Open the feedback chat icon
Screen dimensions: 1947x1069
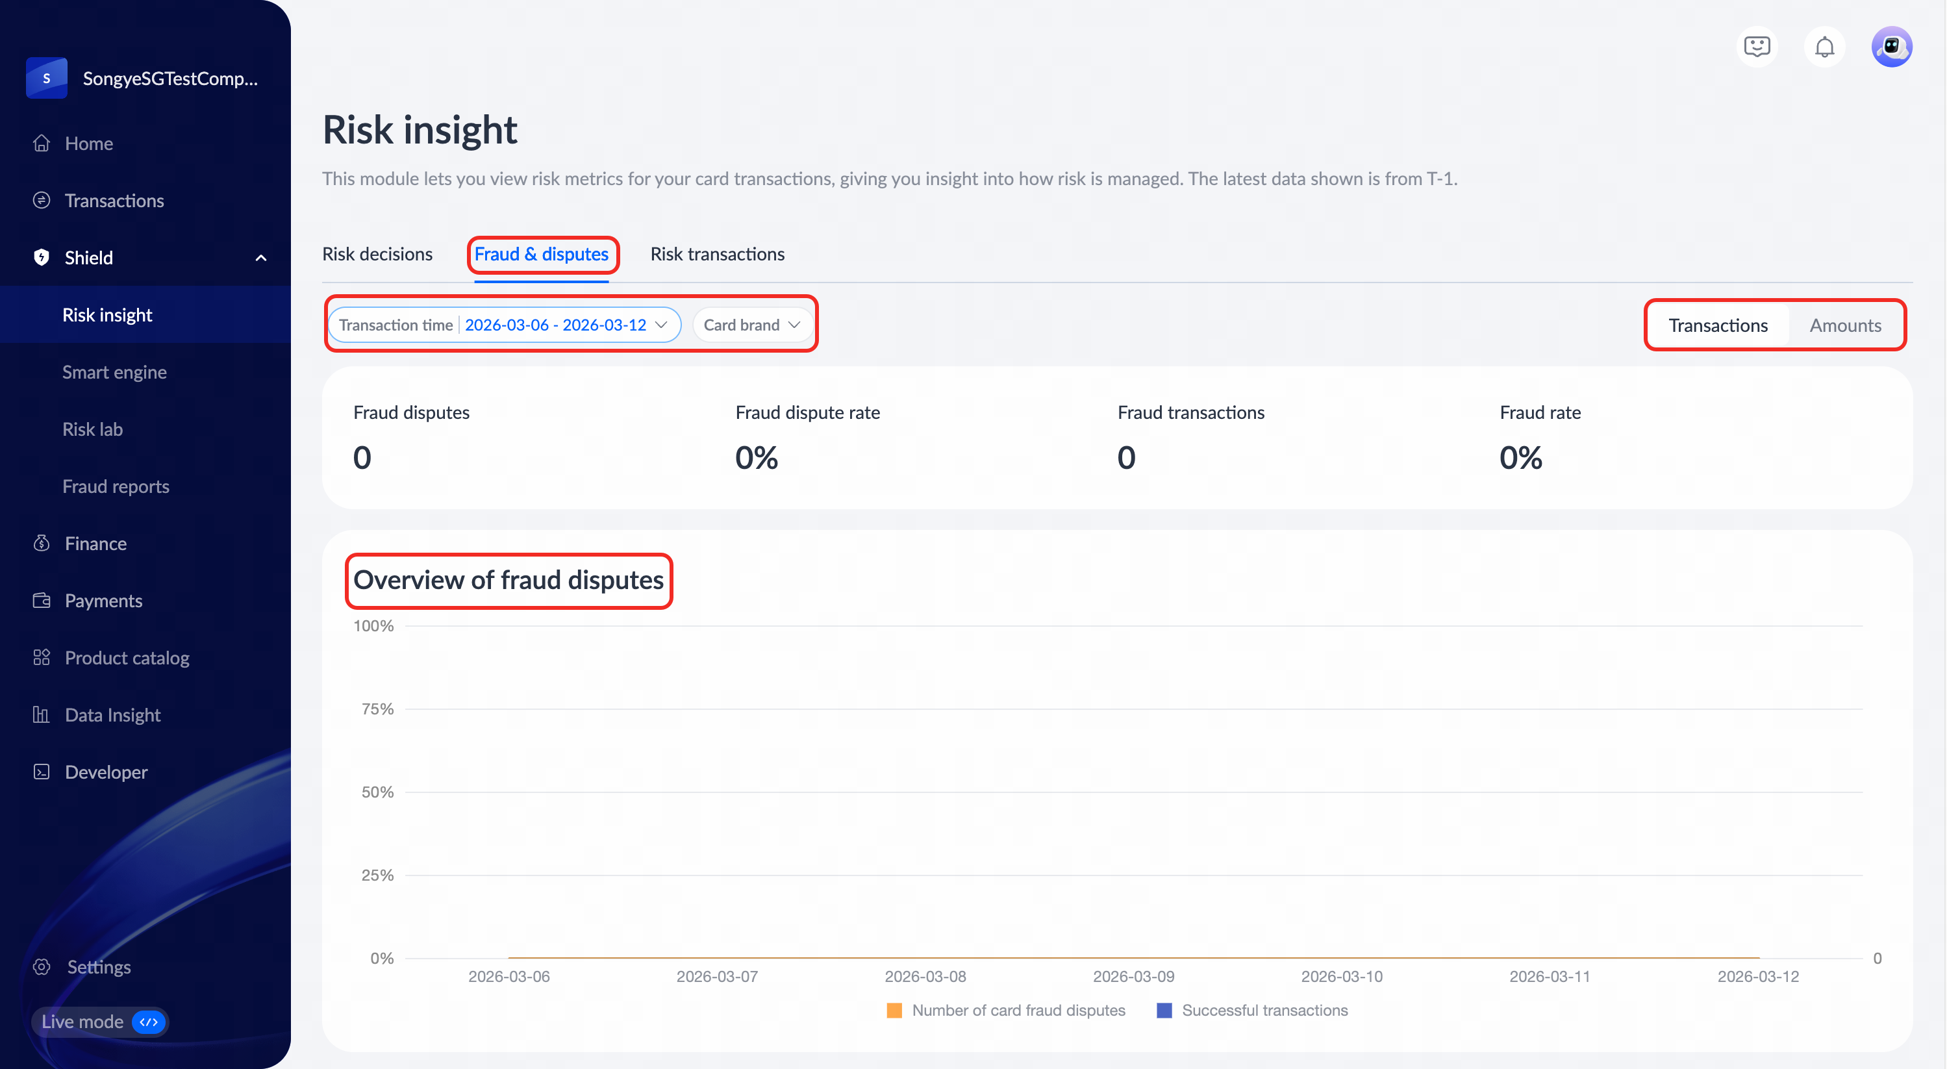tap(1757, 47)
